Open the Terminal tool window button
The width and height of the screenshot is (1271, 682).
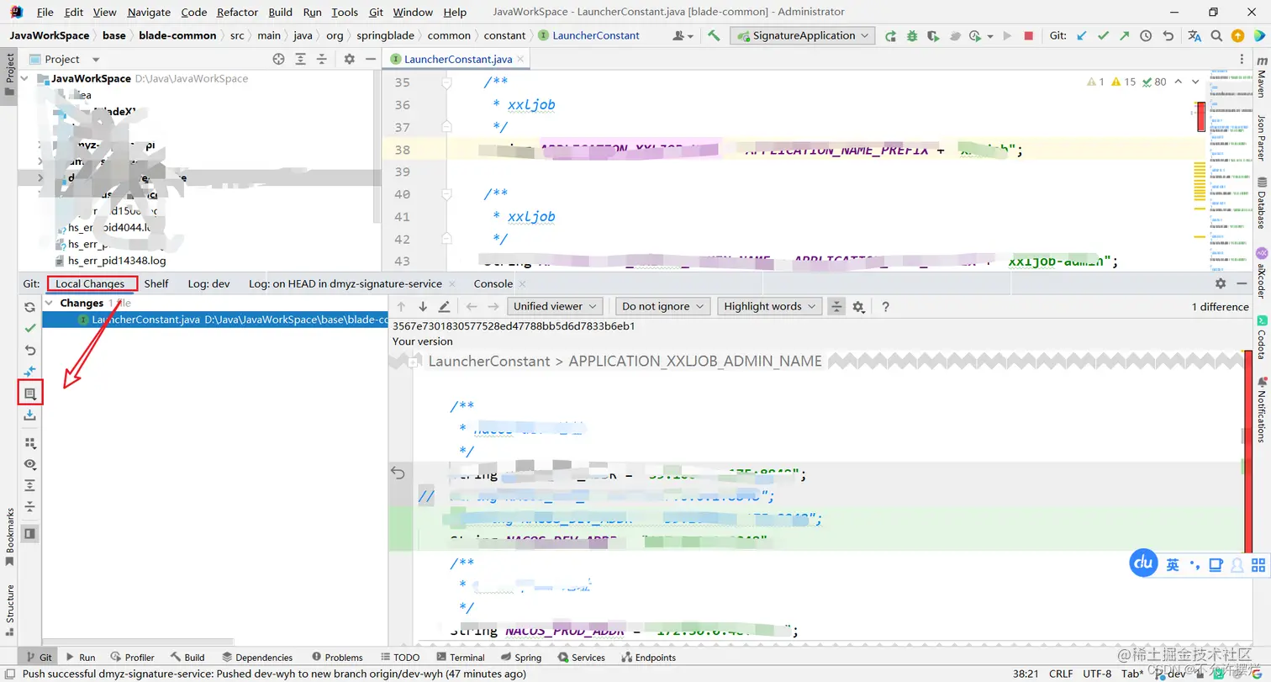(x=460, y=658)
